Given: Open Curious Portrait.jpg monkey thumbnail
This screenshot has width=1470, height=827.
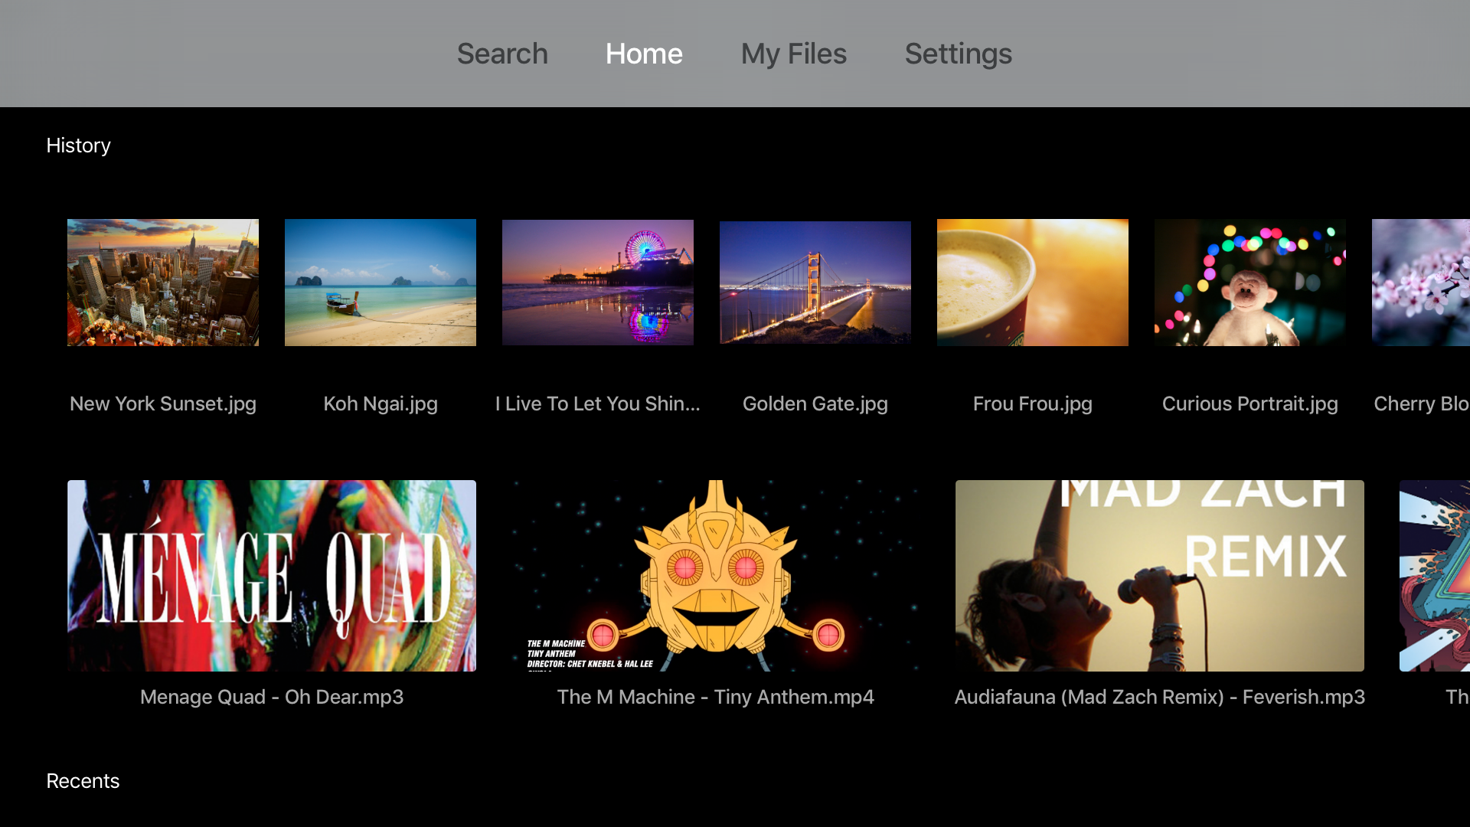Looking at the screenshot, I should [1250, 283].
